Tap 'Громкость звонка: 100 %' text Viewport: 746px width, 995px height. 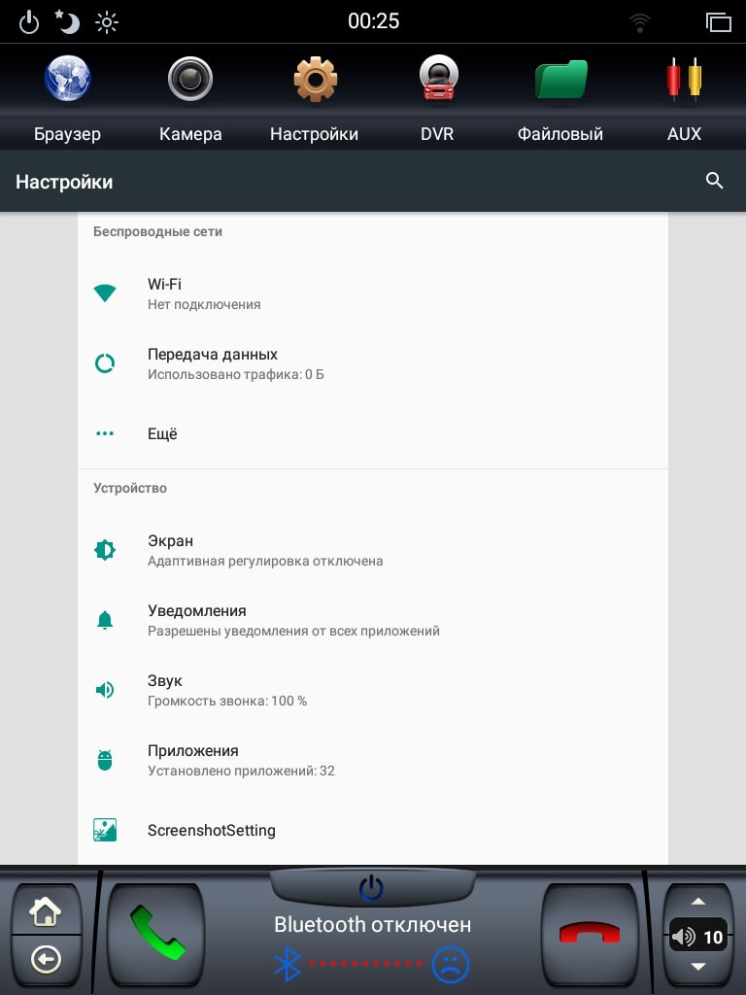227,701
